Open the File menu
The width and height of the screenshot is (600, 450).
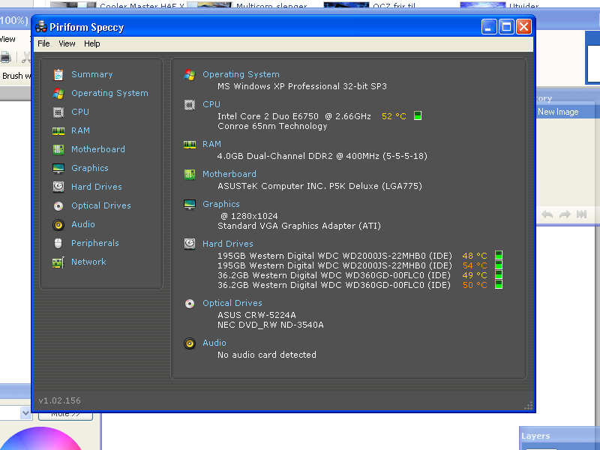point(43,43)
